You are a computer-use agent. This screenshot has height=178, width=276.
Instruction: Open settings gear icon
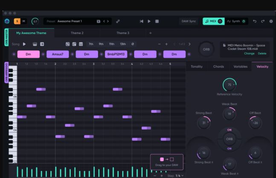271,21
